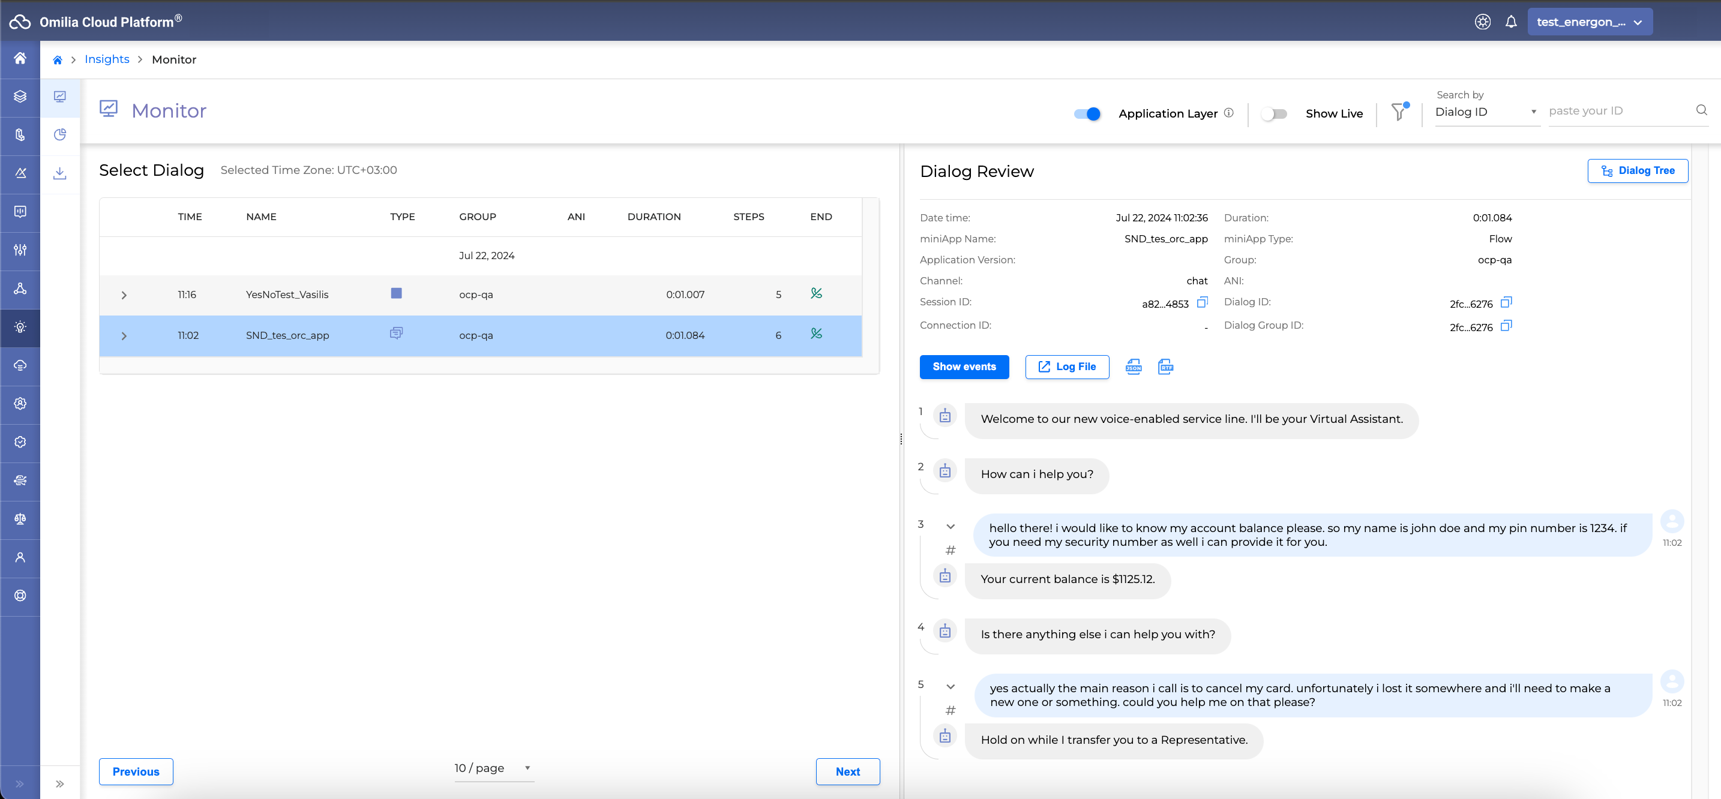
Task: Open the Search by Dialog ID dropdown
Action: coord(1486,112)
